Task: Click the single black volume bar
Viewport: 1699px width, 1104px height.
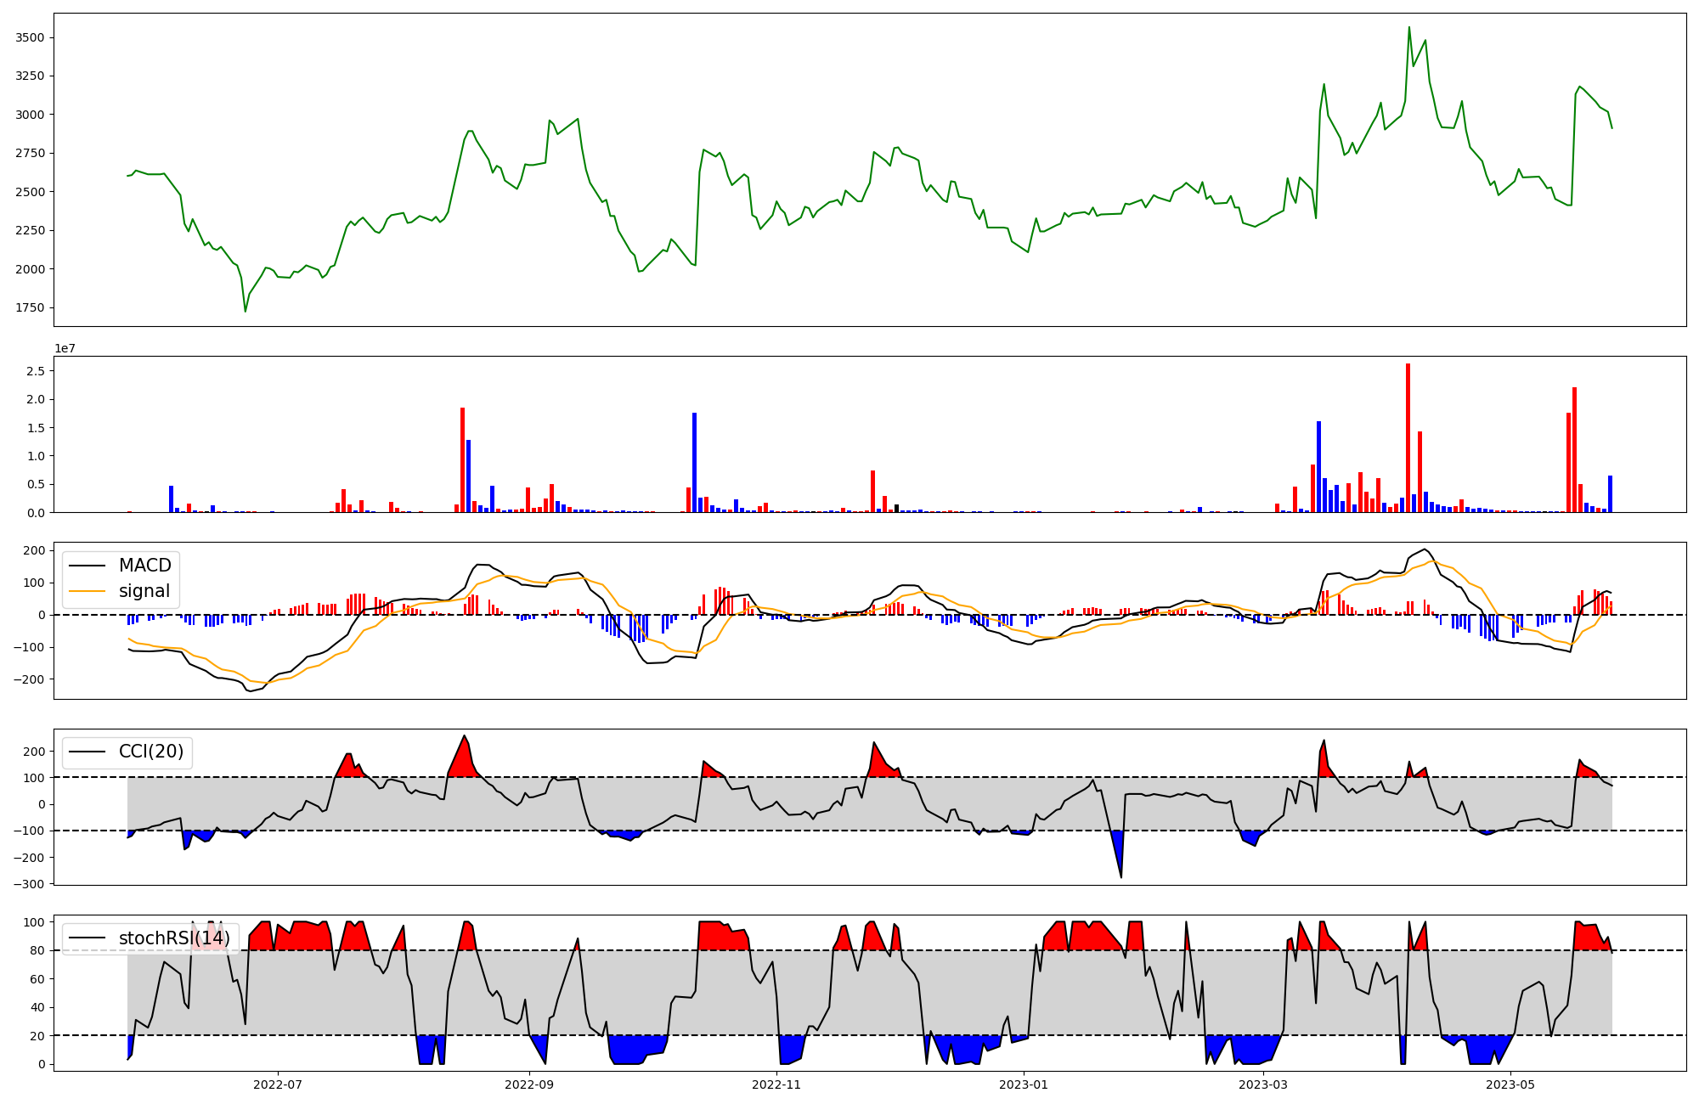Action: click(896, 508)
